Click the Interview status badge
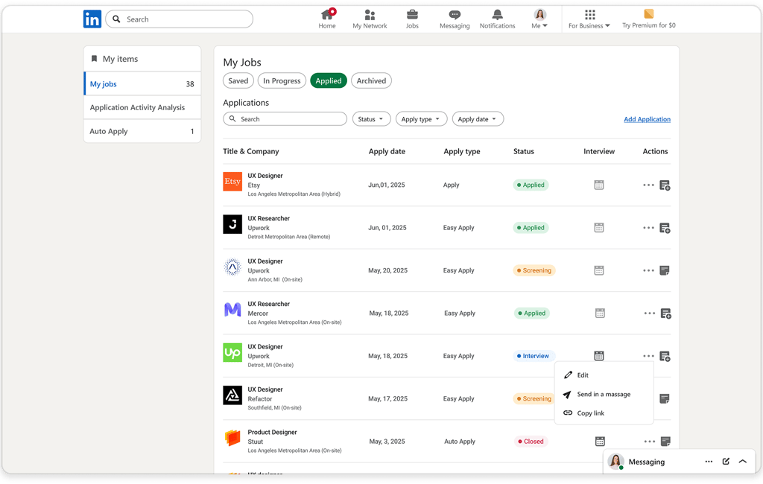The height and width of the screenshot is (484, 763). click(x=534, y=356)
